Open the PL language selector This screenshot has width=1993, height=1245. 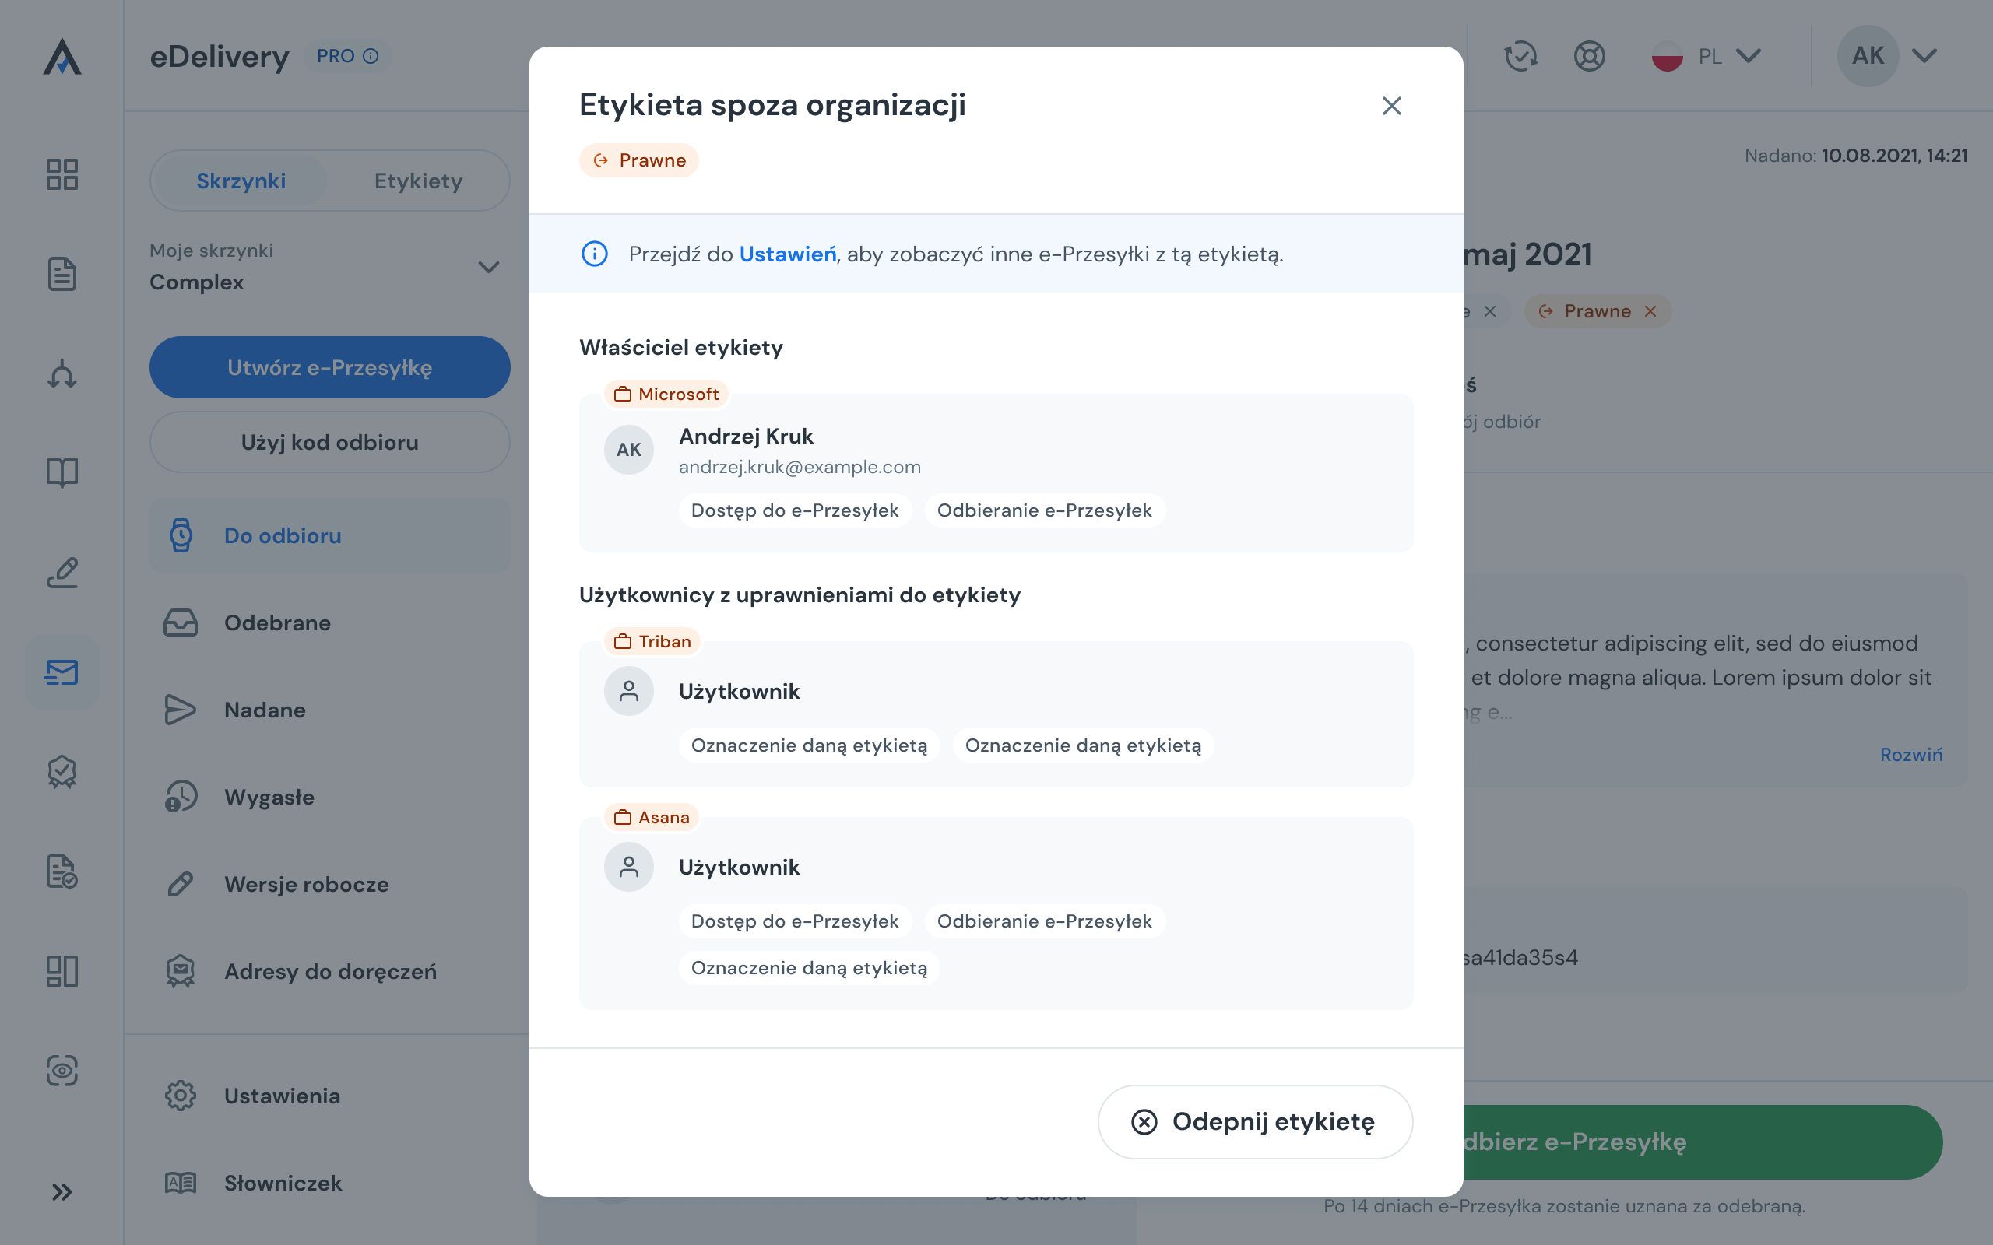click(x=1708, y=56)
